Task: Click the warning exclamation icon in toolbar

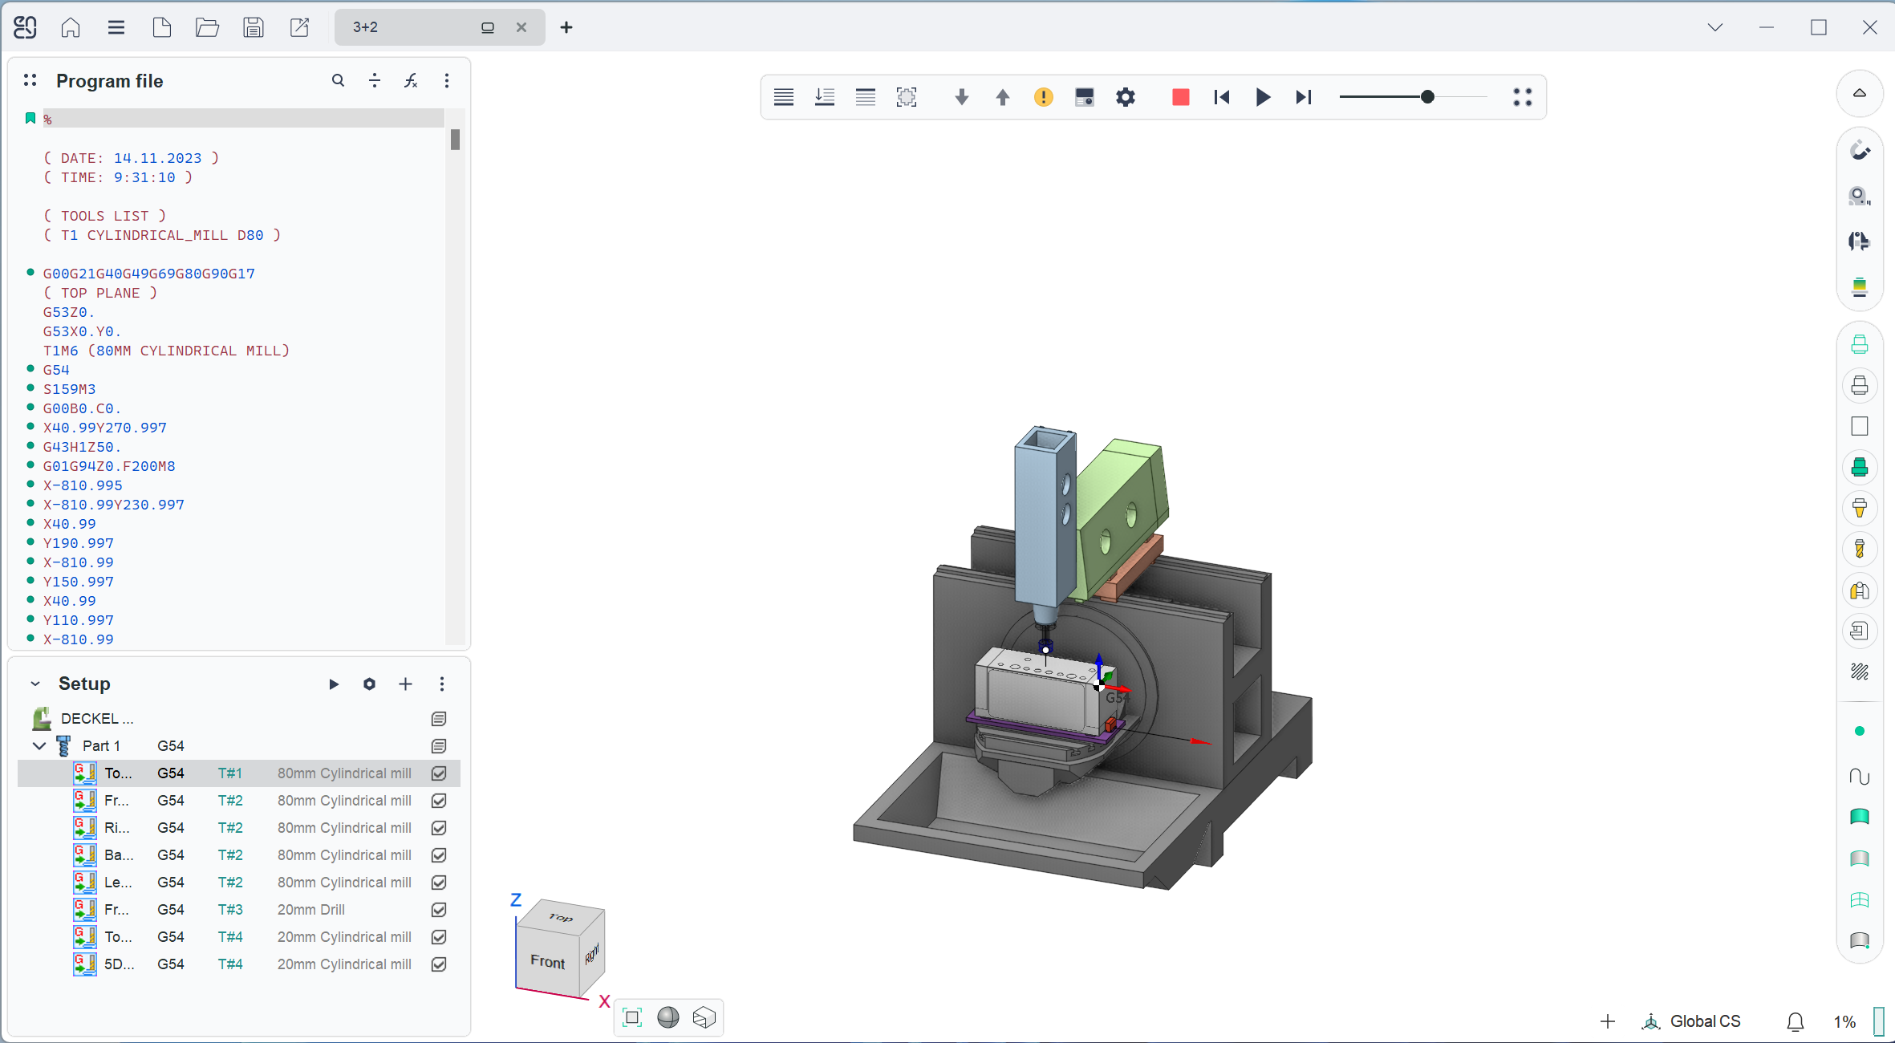Action: (1043, 97)
